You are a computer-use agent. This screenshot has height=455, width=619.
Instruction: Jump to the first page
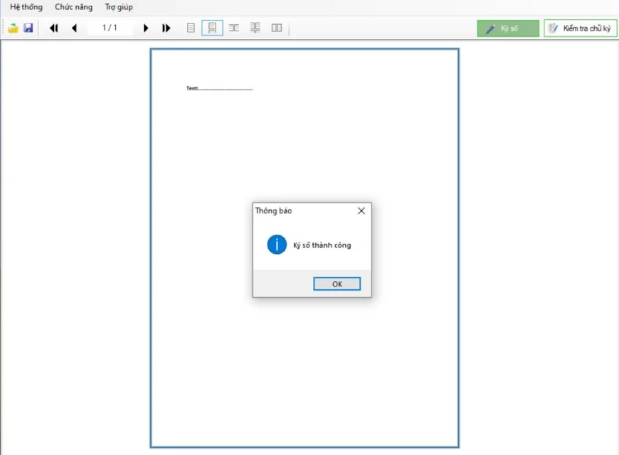(x=53, y=28)
